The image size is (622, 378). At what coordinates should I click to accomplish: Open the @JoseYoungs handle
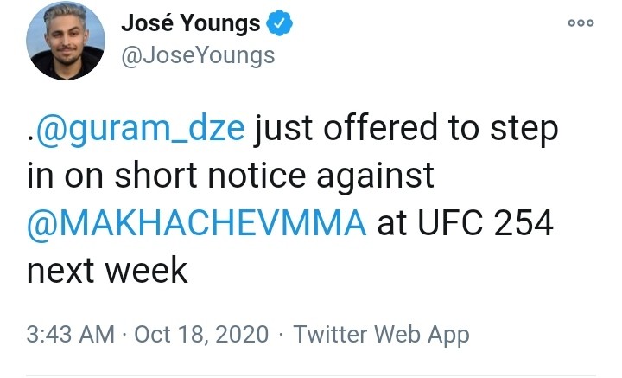(198, 55)
